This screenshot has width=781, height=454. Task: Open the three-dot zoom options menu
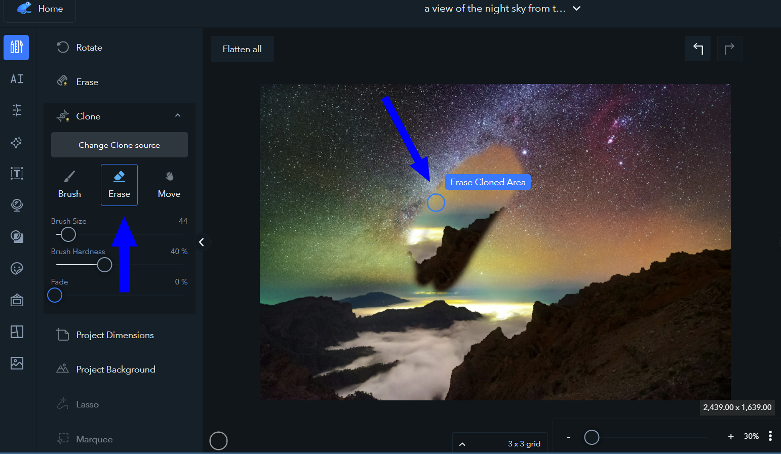[770, 436]
